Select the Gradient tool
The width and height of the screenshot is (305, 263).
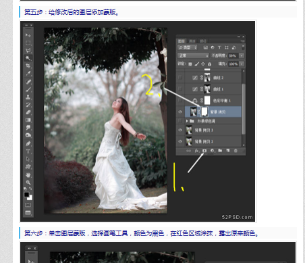28,120
